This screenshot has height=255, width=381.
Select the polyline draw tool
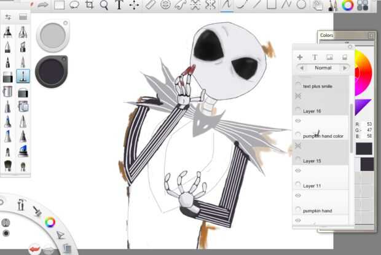pyautogui.click(x=286, y=5)
